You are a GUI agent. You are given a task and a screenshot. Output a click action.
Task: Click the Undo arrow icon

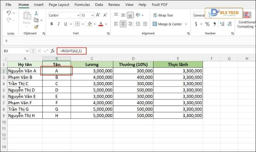point(9,13)
